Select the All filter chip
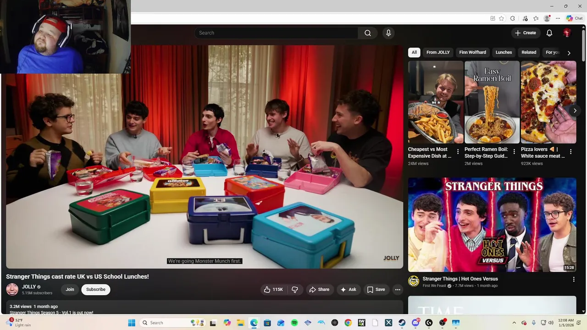Image resolution: width=587 pixels, height=330 pixels. (414, 52)
